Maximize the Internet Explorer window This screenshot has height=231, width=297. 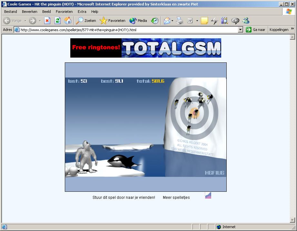click(x=287, y=4)
